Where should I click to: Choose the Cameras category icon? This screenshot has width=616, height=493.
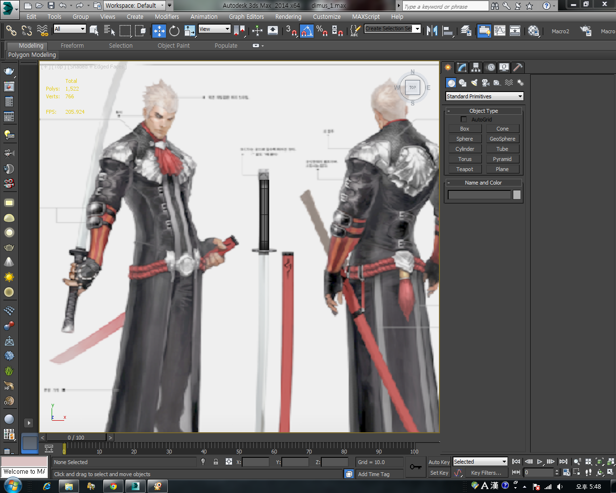pyautogui.click(x=486, y=83)
